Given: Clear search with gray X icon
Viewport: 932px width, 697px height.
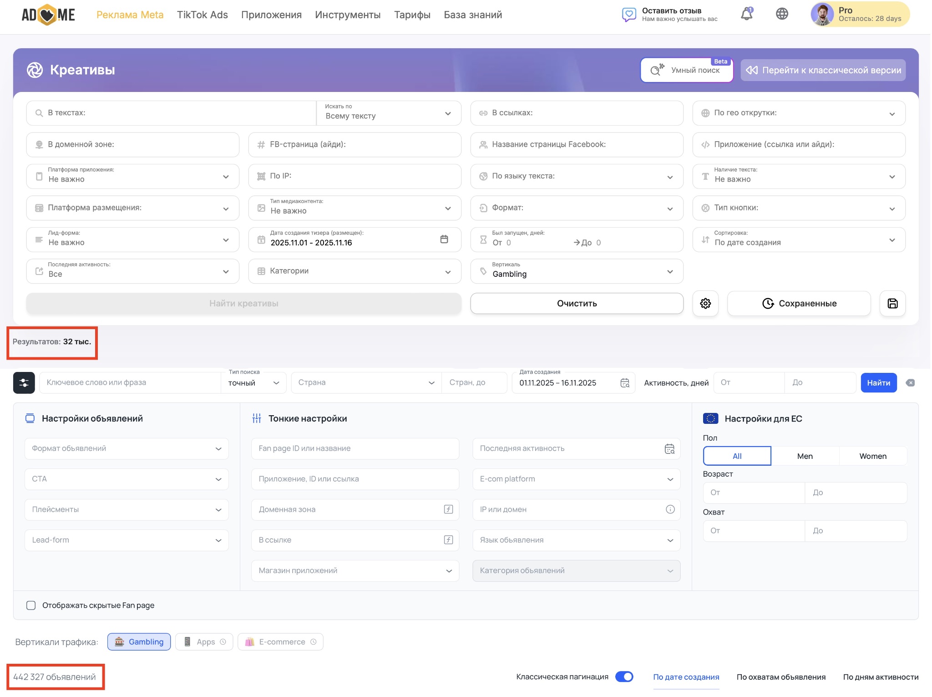Looking at the screenshot, I should 910,383.
